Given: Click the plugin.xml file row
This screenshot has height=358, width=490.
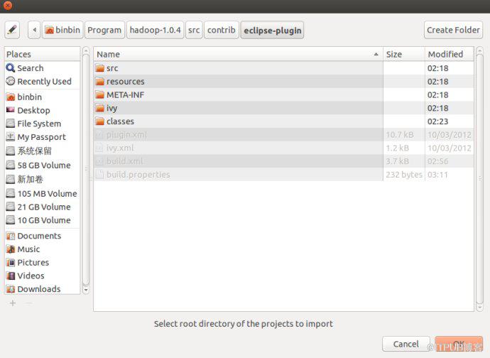Looking at the screenshot, I should pos(284,135).
